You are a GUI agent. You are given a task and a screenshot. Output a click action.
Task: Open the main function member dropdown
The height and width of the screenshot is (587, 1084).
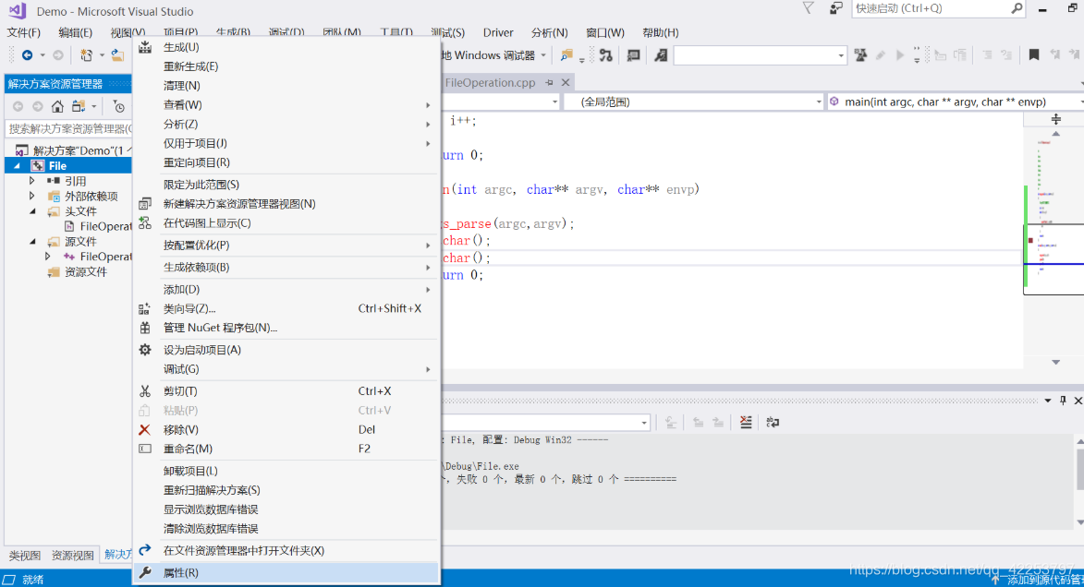pos(955,102)
